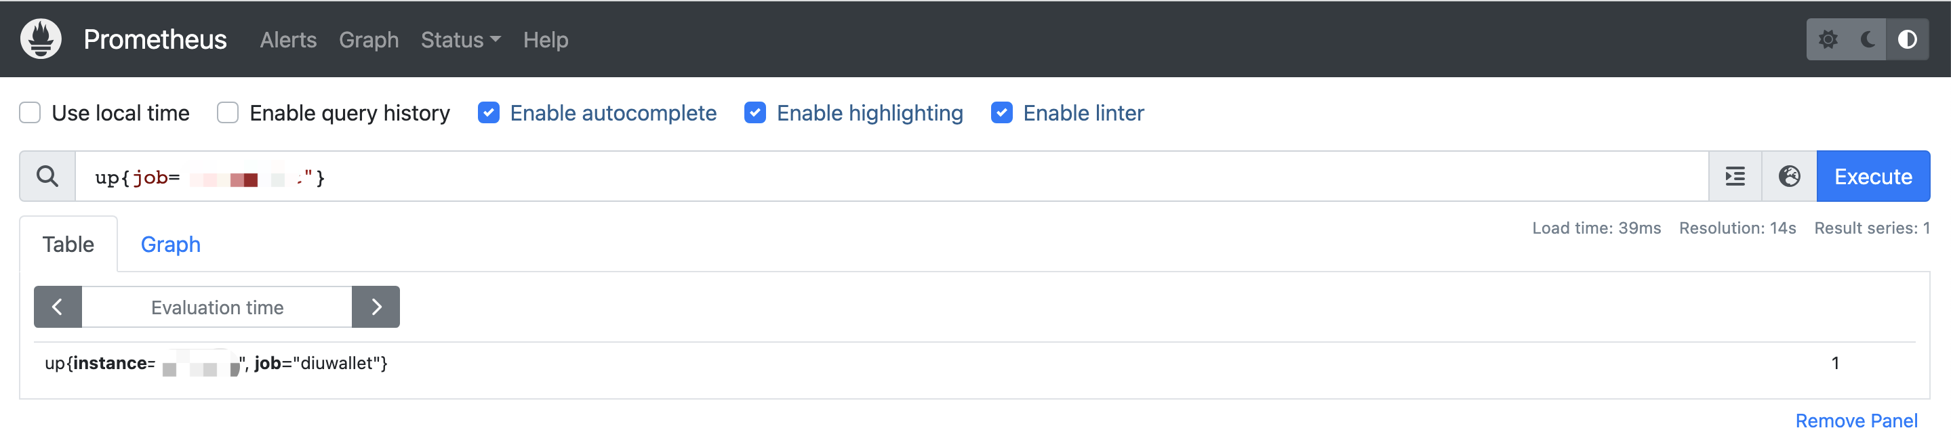Go to next evaluation time
Screen dimensions: 1951x447
pos(376,307)
